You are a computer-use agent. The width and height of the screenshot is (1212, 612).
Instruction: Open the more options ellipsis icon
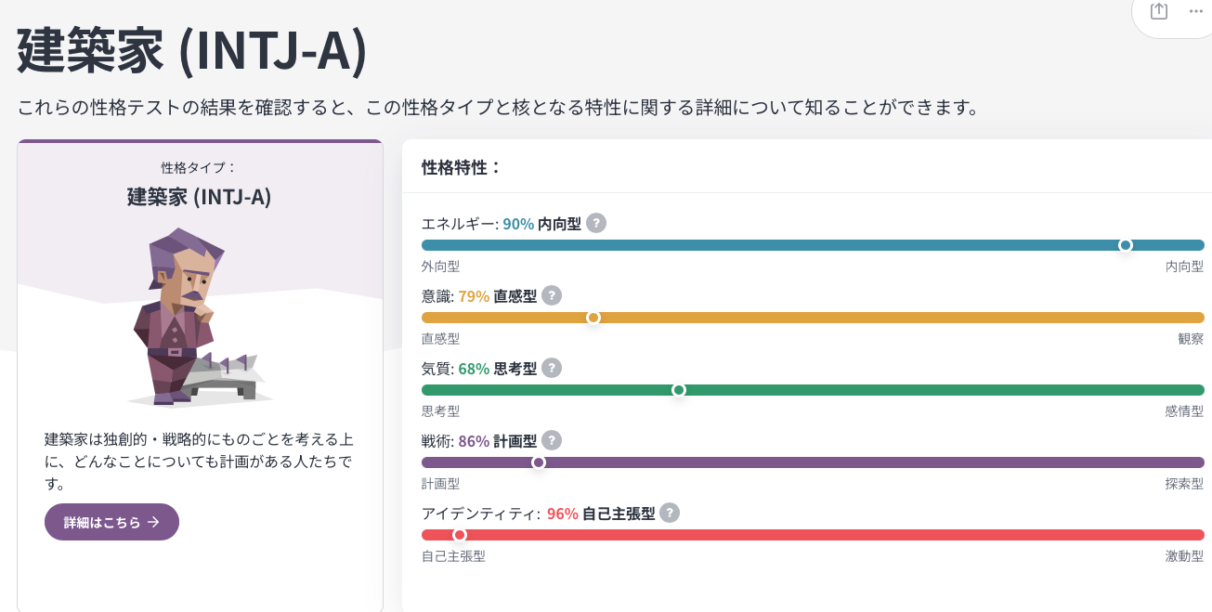coord(1195,12)
